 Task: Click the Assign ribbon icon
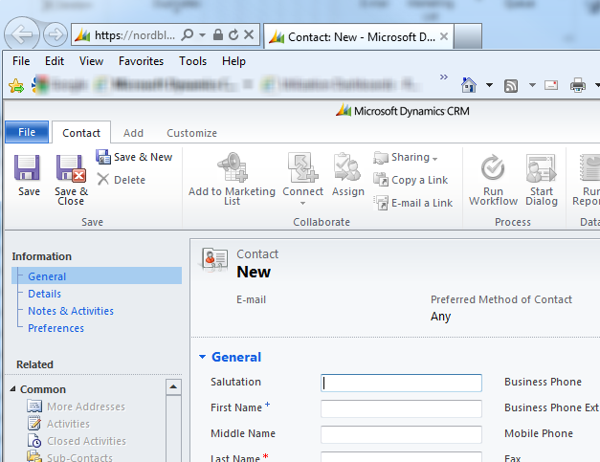(347, 167)
